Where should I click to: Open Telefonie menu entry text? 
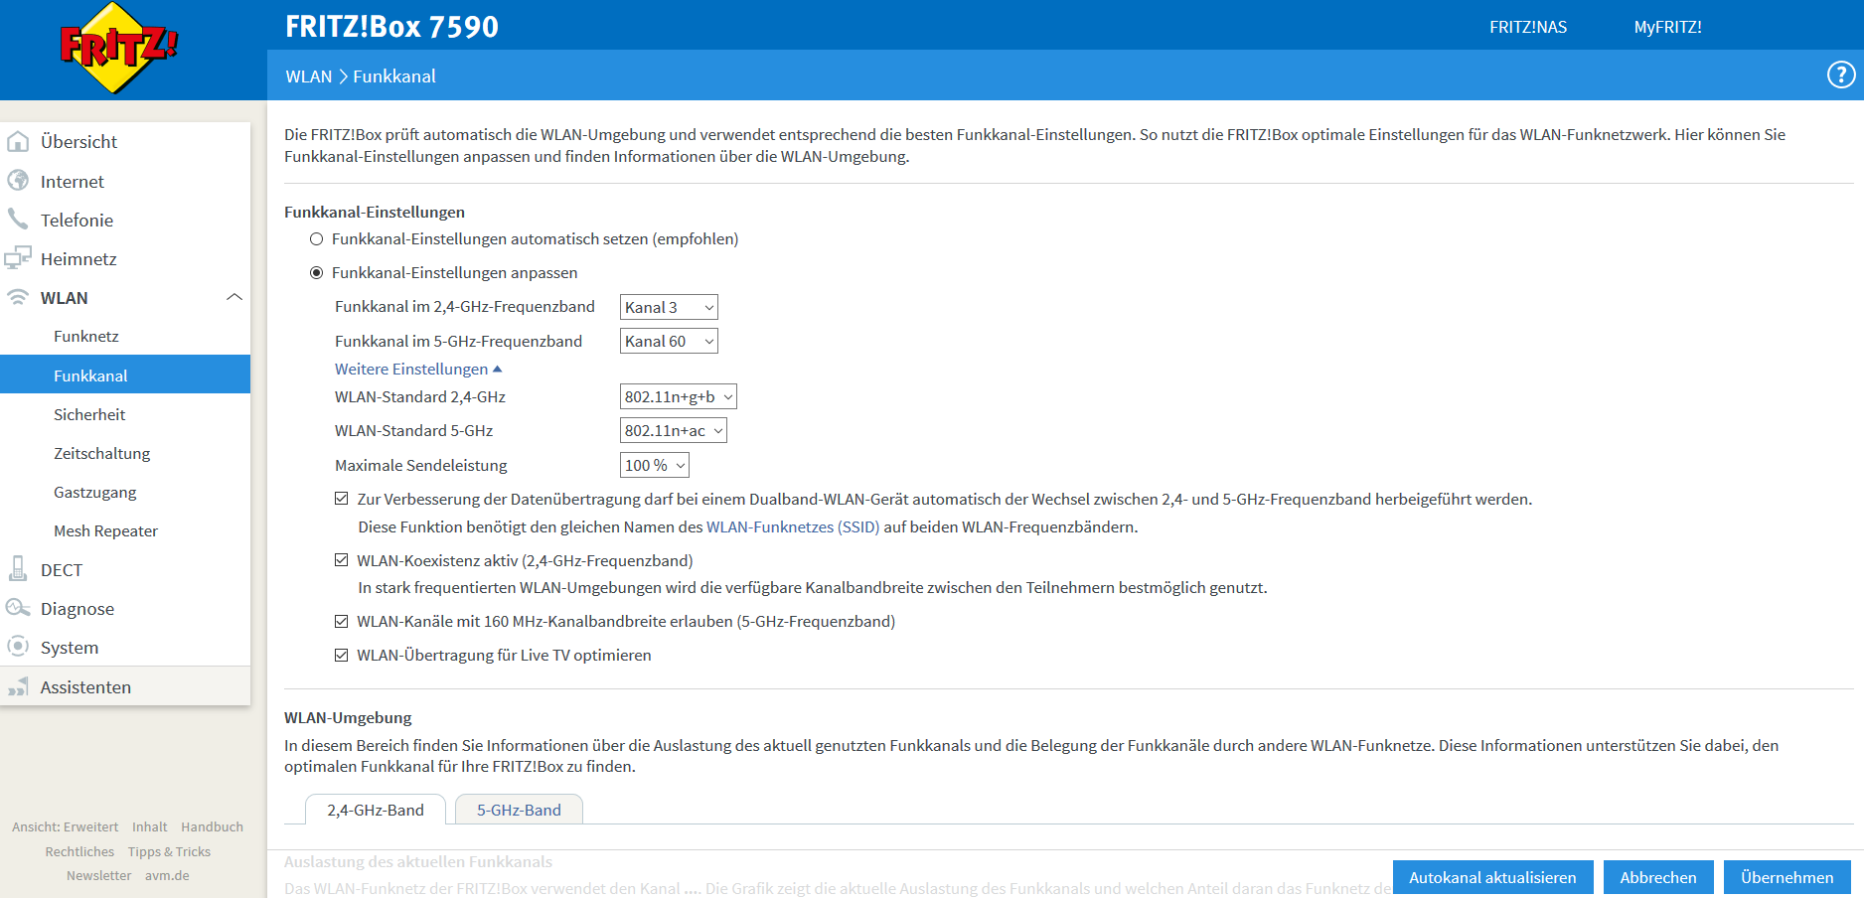click(77, 220)
